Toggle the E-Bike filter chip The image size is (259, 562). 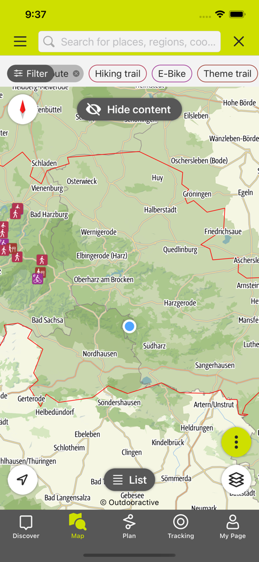pyautogui.click(x=172, y=74)
